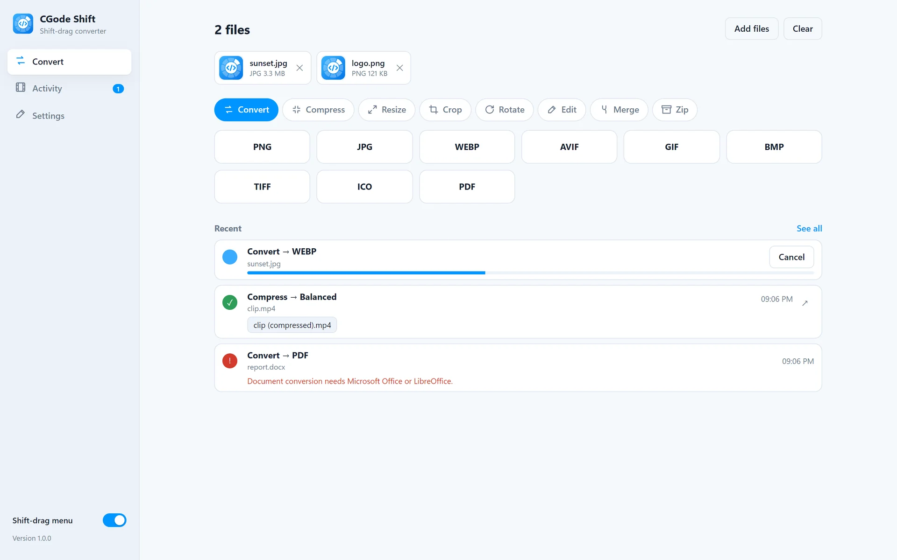Choose AVIF as output format
897x560 pixels.
point(569,147)
